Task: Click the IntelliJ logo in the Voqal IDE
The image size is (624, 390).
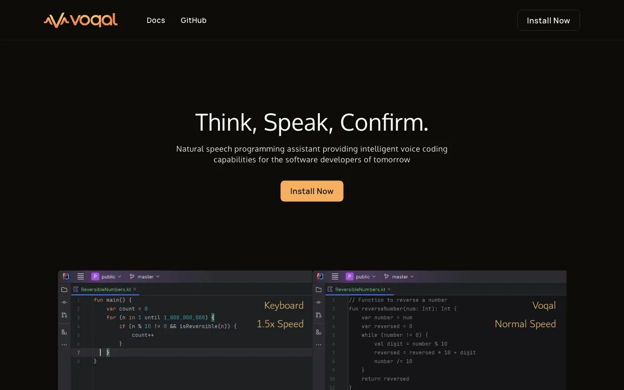Action: pos(320,276)
